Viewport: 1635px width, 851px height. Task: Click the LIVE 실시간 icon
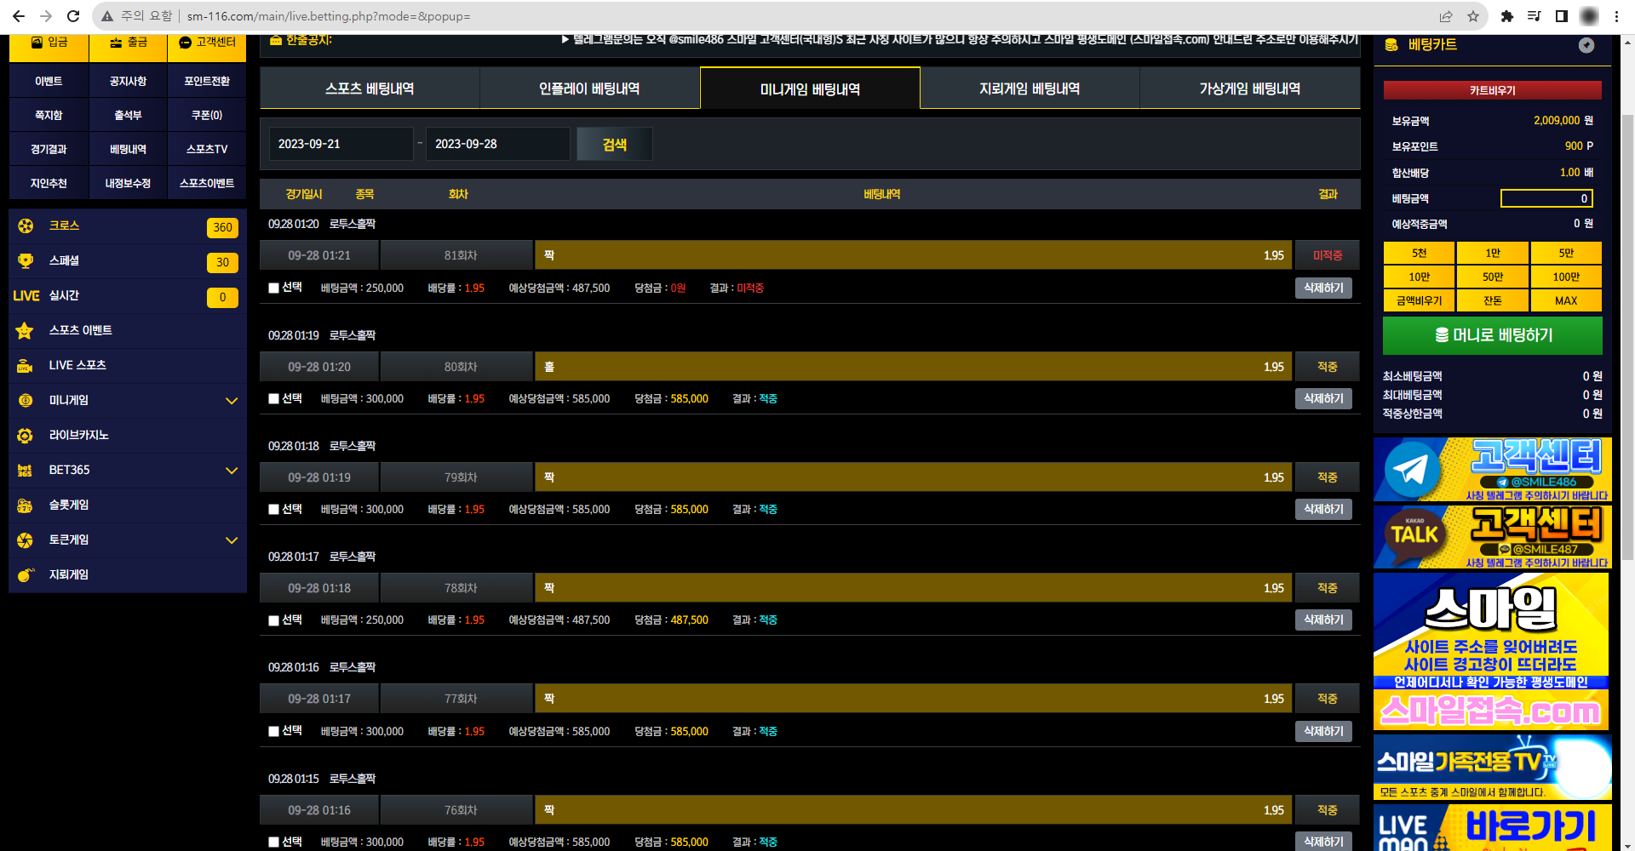26,295
